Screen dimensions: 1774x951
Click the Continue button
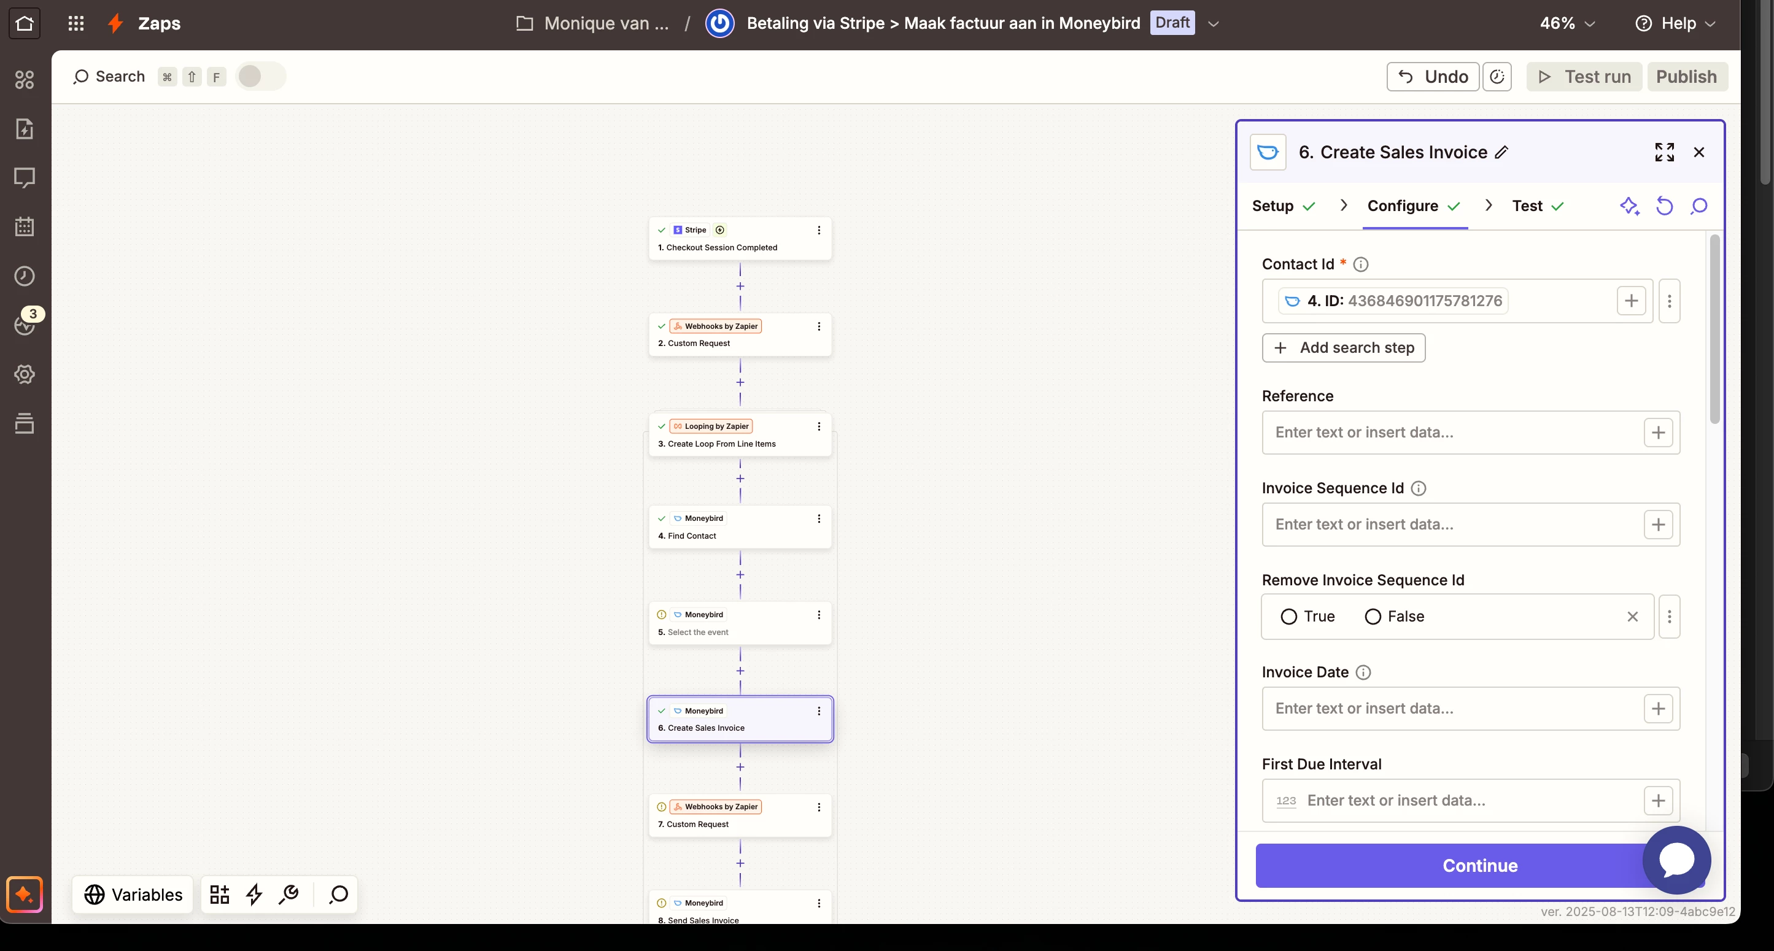coord(1480,866)
